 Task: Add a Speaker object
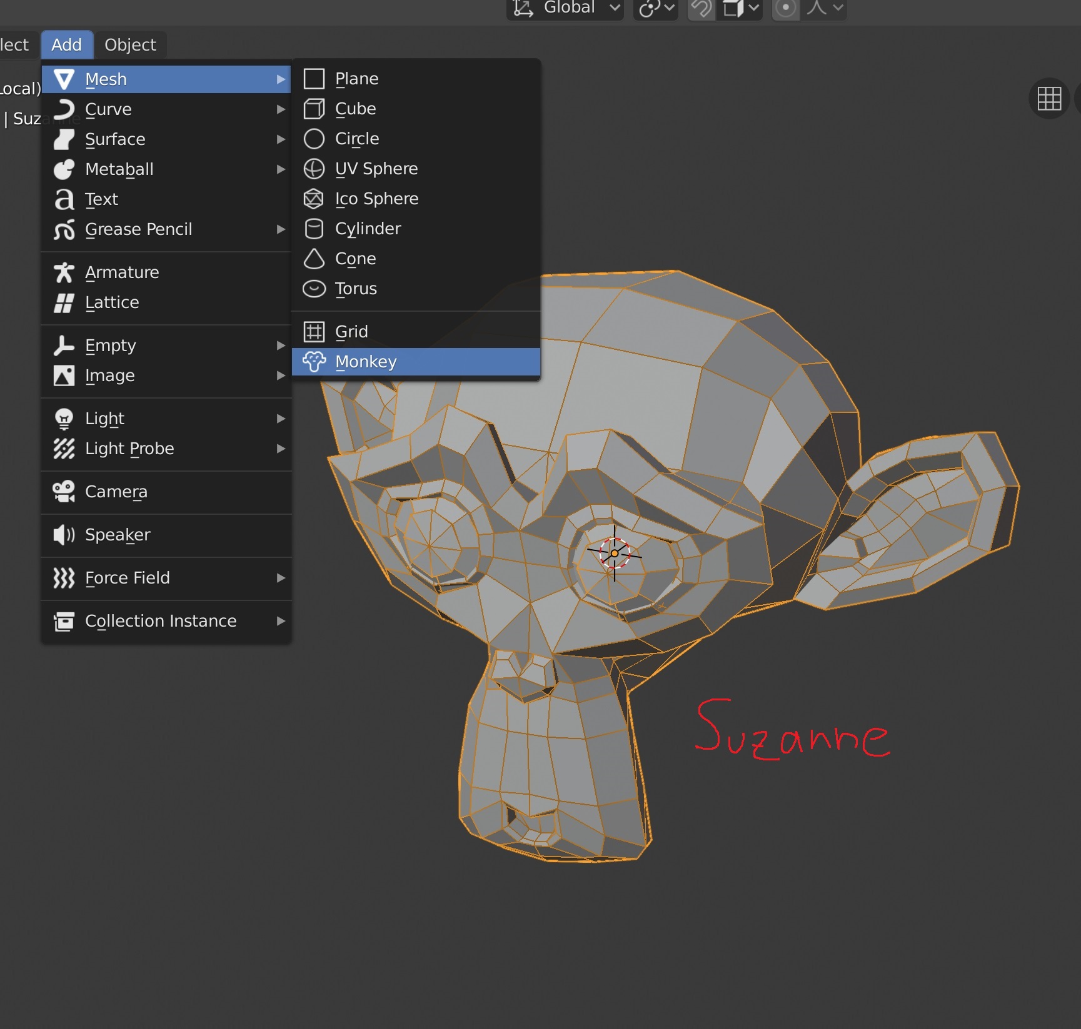coord(166,535)
